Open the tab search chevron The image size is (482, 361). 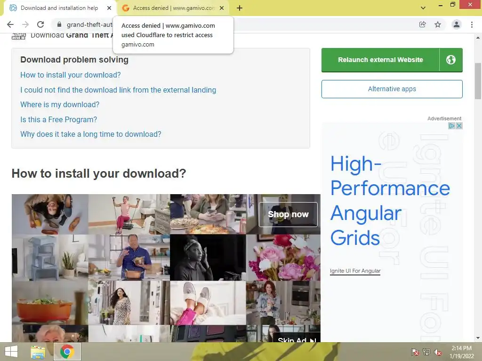click(x=423, y=8)
